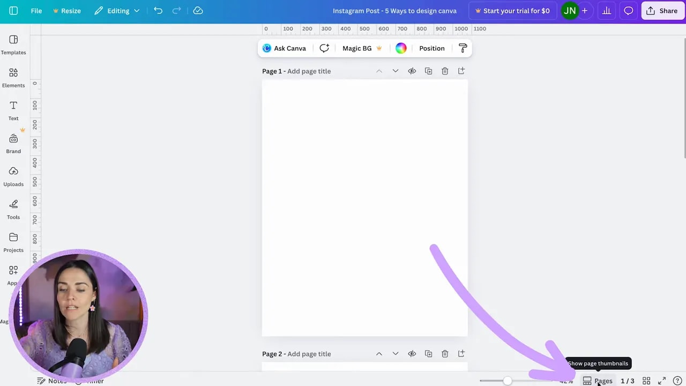Expand Page 2 options chevron
This screenshot has height=386, width=686.
[x=395, y=353]
